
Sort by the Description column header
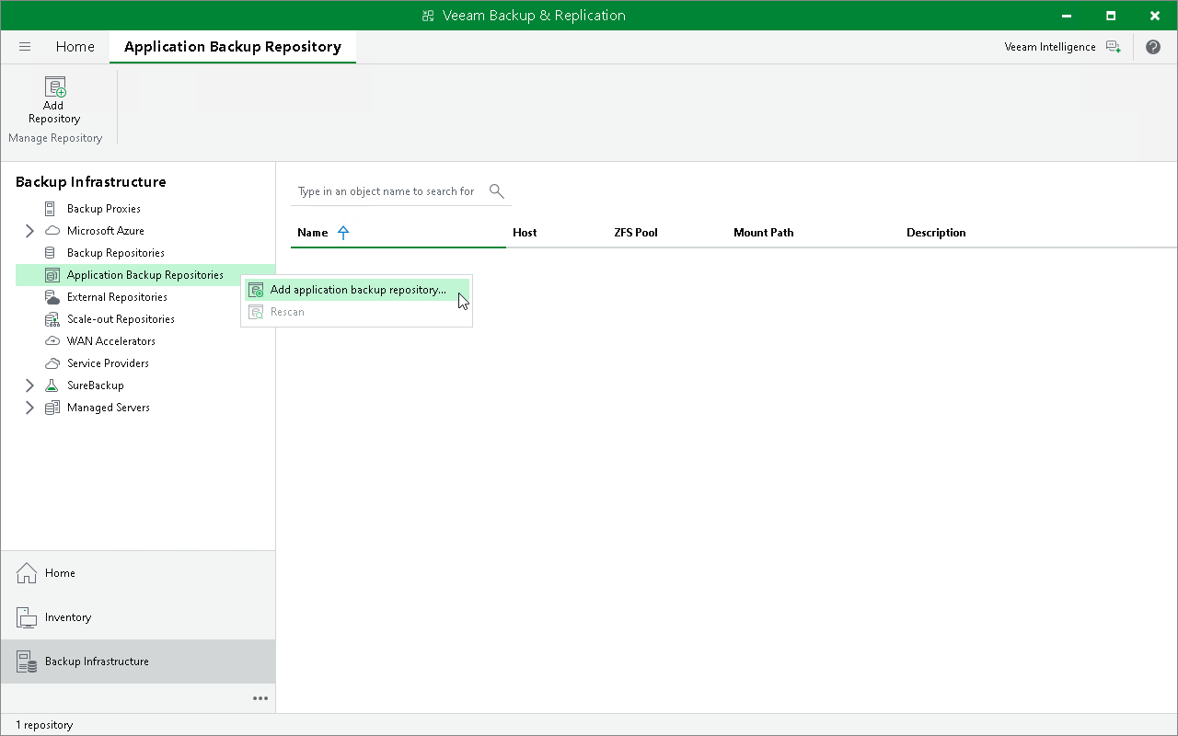click(x=936, y=233)
